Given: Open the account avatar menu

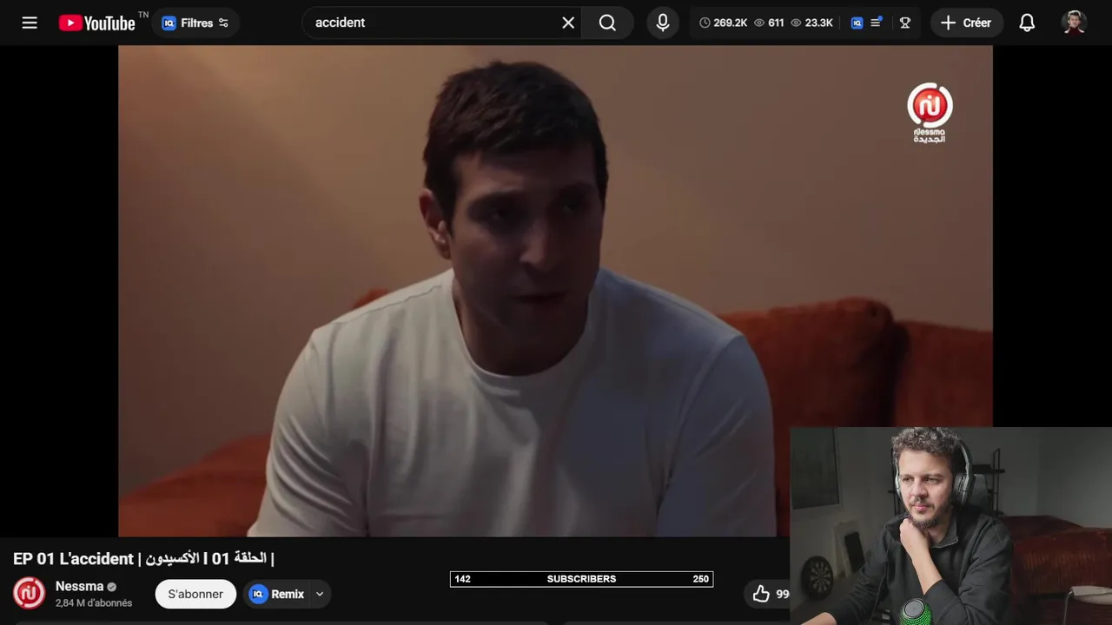Looking at the screenshot, I should [x=1075, y=23].
